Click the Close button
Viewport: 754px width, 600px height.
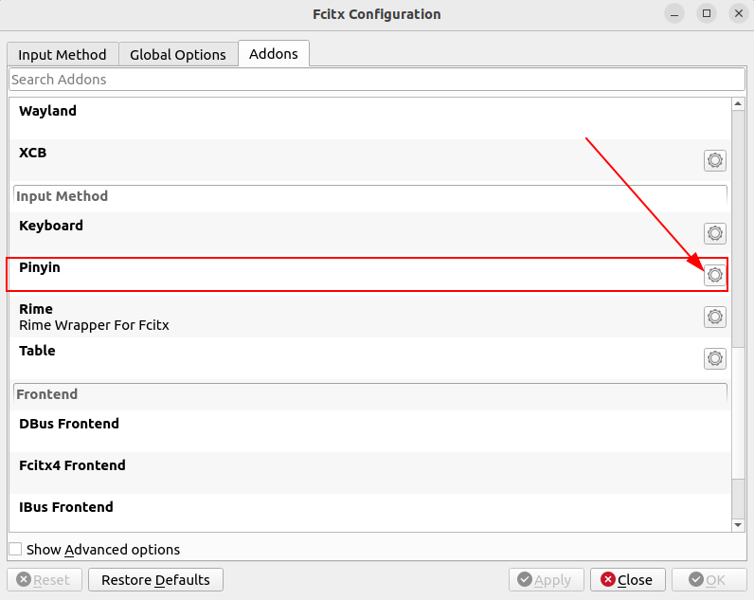click(627, 580)
